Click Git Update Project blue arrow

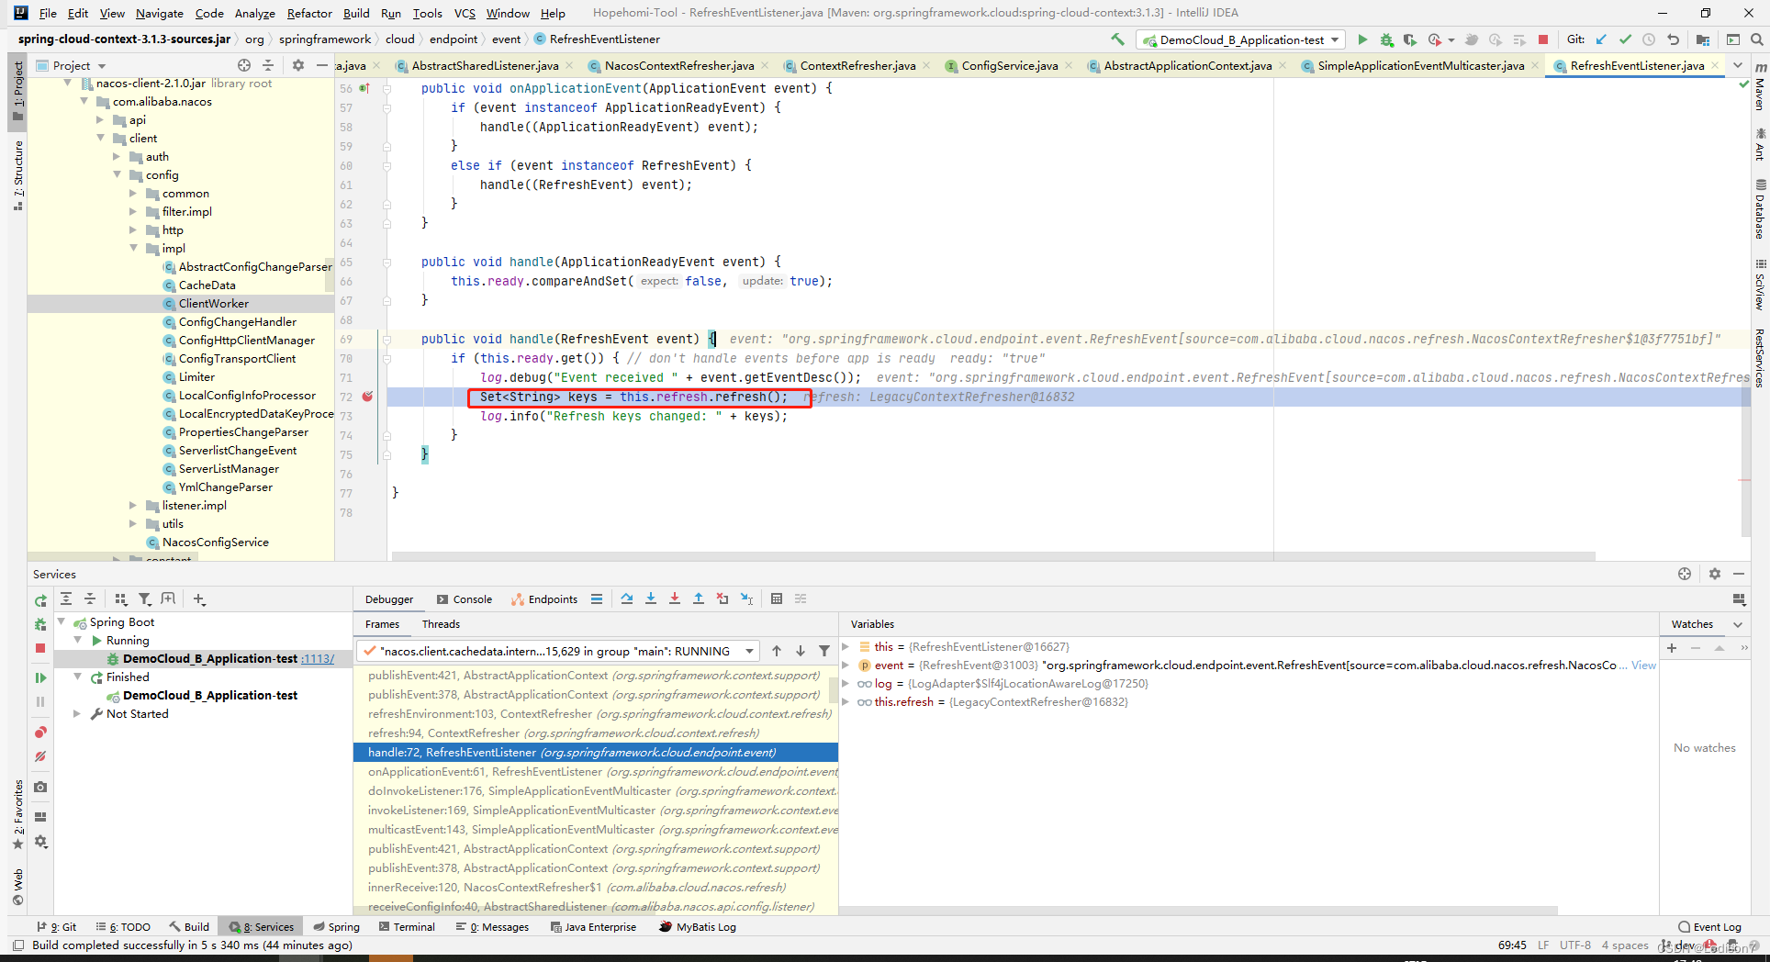[1602, 39]
